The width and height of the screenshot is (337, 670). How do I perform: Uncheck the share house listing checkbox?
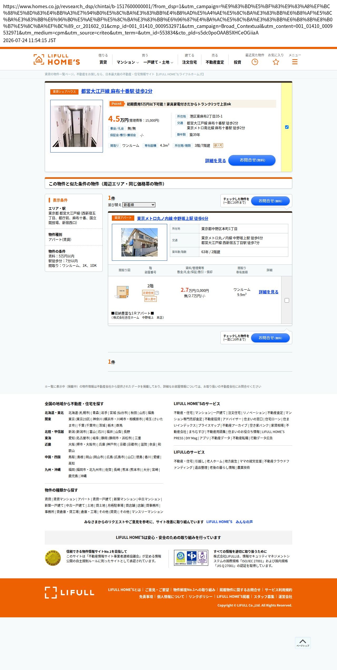(287, 127)
